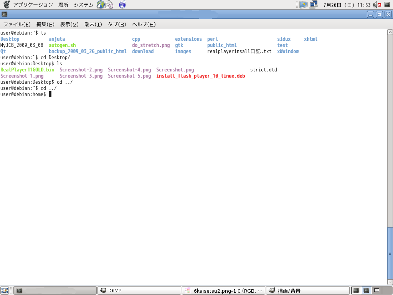Viewport: 393px width, 295px height.
Task: Open the 端末(T) menu
Action: click(93, 24)
